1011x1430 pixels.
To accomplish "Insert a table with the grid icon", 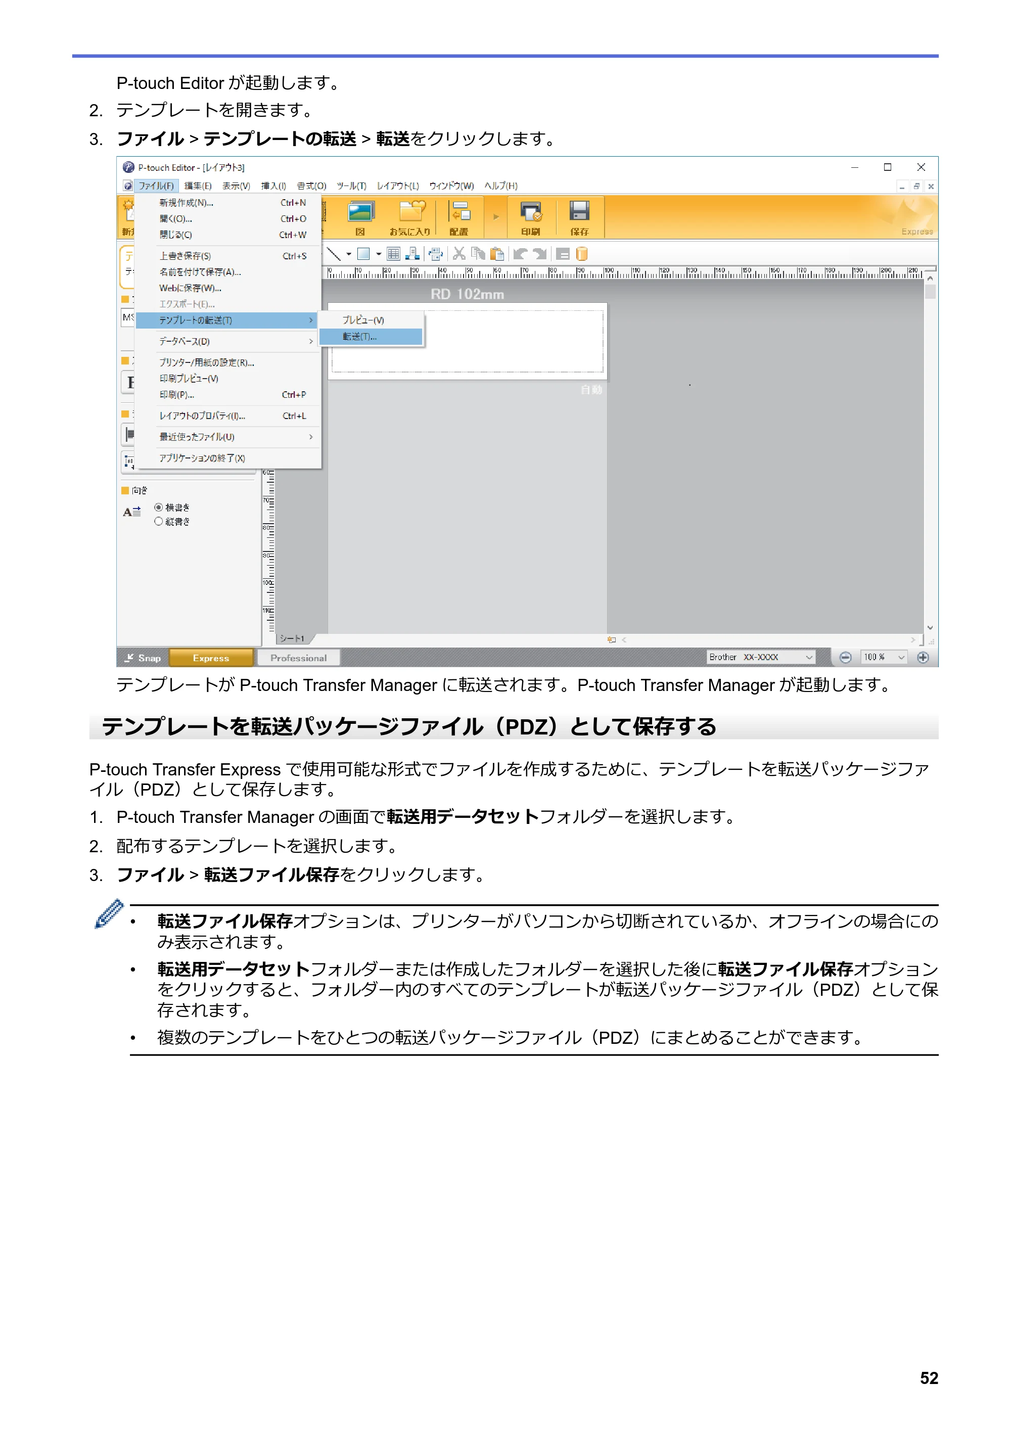I will pyautogui.click(x=393, y=254).
